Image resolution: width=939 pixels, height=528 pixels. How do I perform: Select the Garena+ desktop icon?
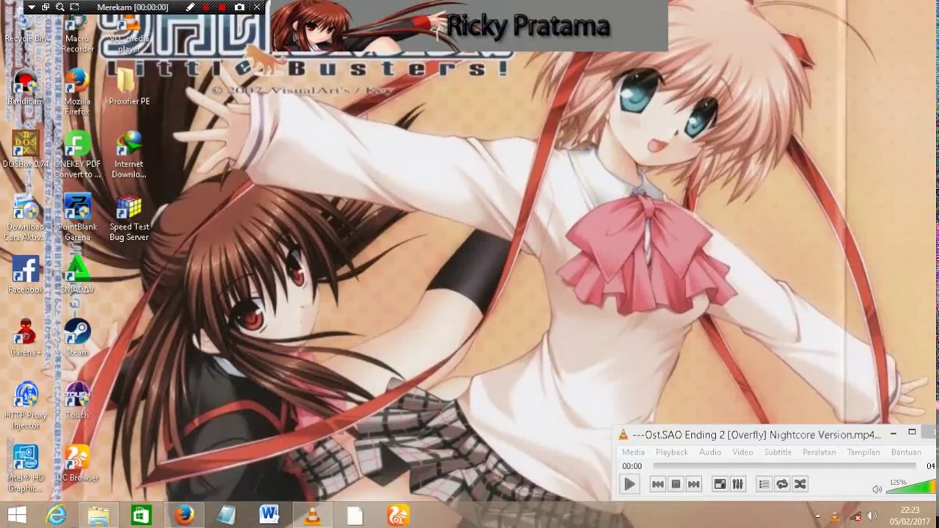point(26,338)
